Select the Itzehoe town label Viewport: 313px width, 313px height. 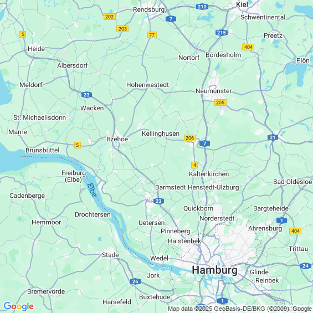[117, 139]
